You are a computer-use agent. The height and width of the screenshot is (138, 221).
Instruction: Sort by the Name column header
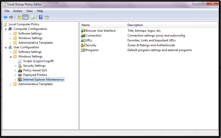tap(103, 25)
